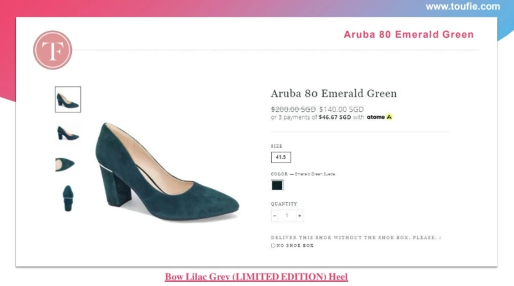This screenshot has width=514, height=286.
Task: Click the TF round logo
Action: click(53, 50)
